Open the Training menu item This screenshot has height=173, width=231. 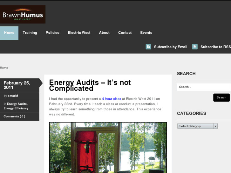pos(30,33)
